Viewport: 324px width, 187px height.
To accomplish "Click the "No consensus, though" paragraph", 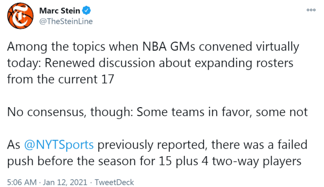I will [x=158, y=112].
